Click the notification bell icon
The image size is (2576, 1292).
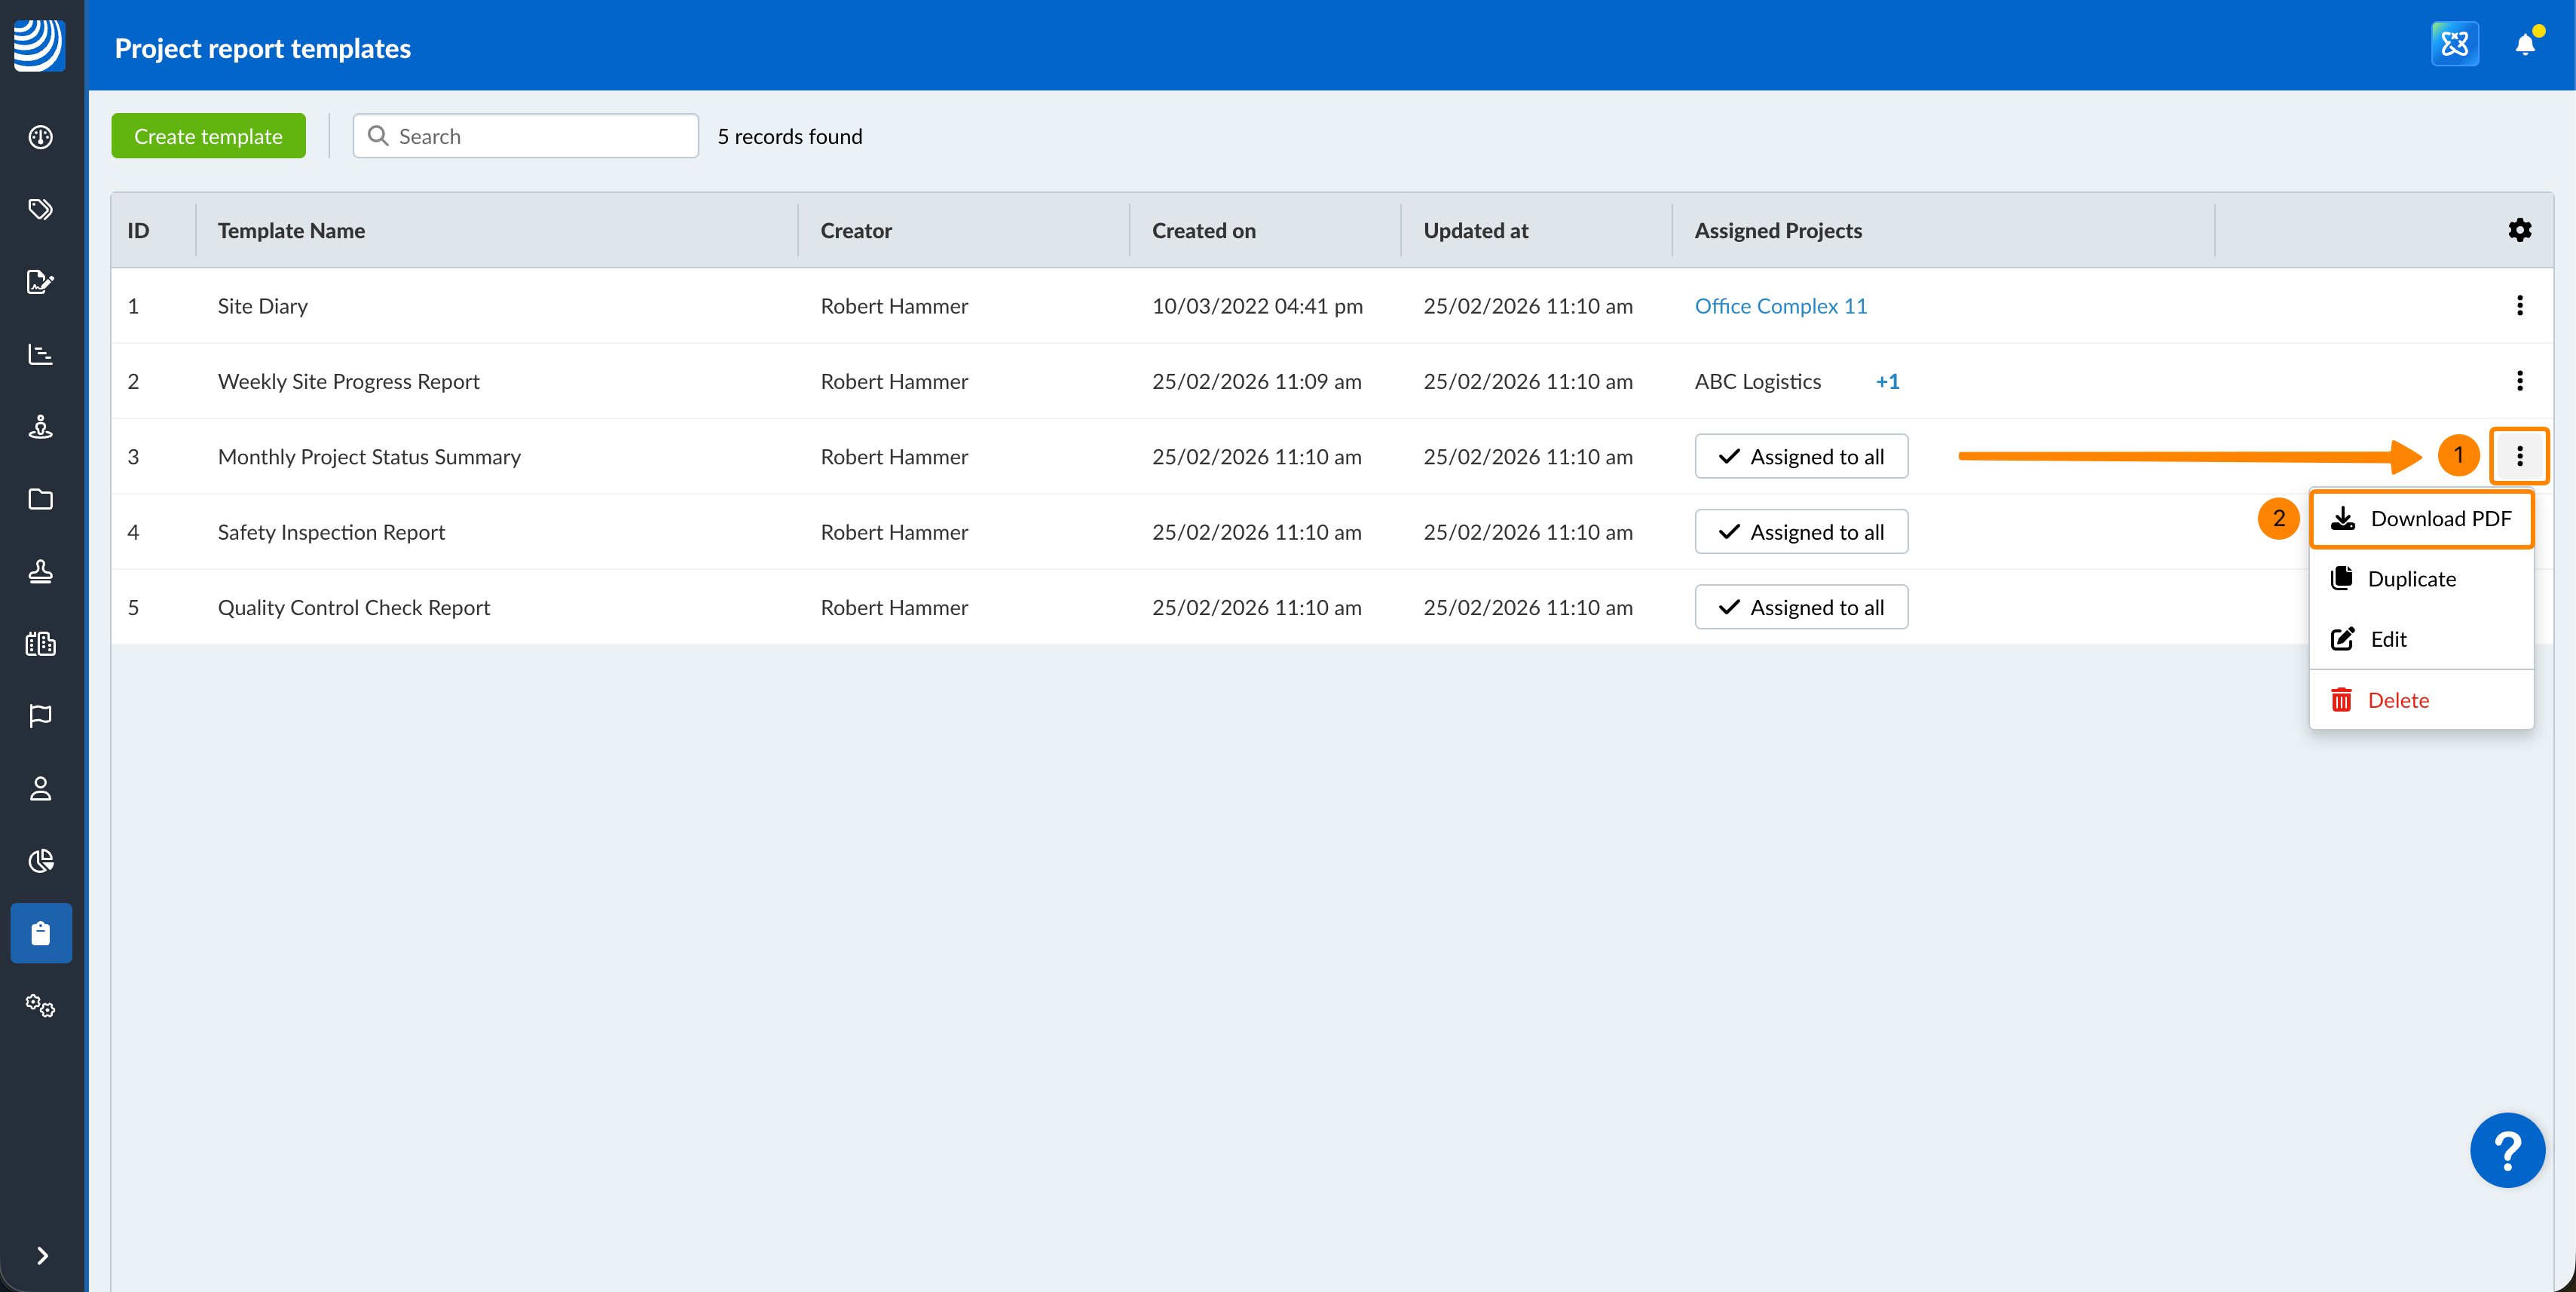pos(2524,44)
